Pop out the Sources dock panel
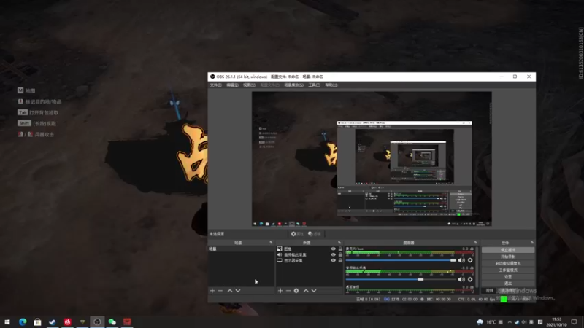This screenshot has height=328, width=584. pos(339,243)
